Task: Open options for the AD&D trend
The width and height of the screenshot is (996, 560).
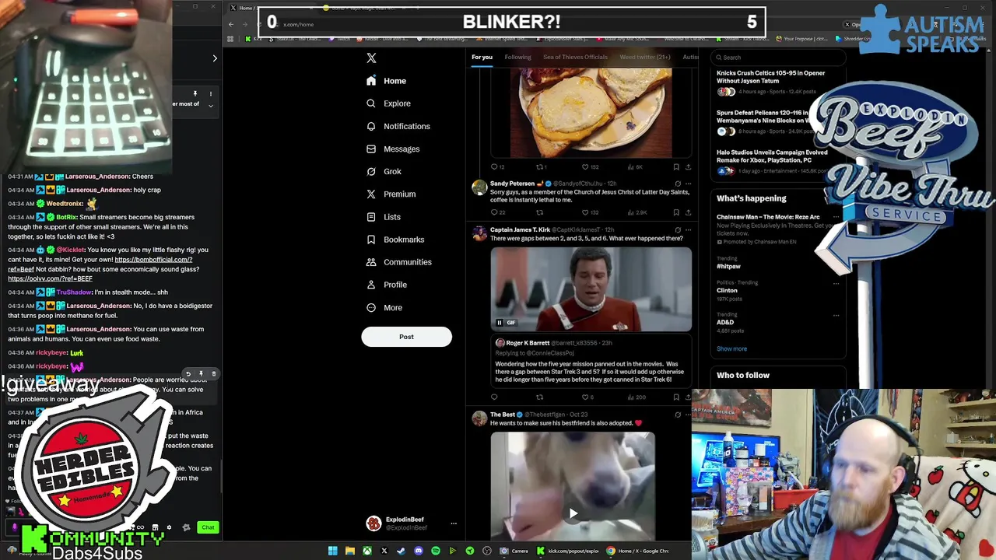Action: click(836, 315)
